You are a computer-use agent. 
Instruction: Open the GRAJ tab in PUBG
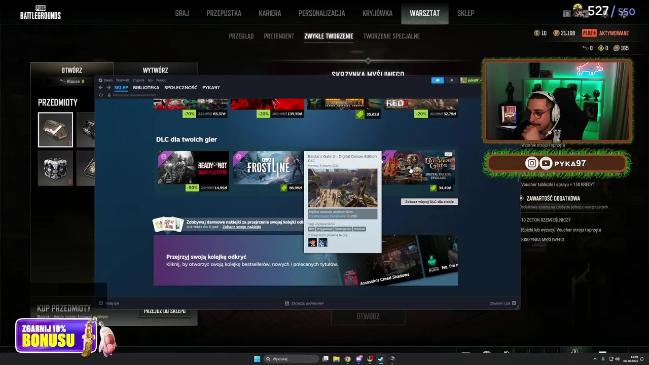point(182,13)
